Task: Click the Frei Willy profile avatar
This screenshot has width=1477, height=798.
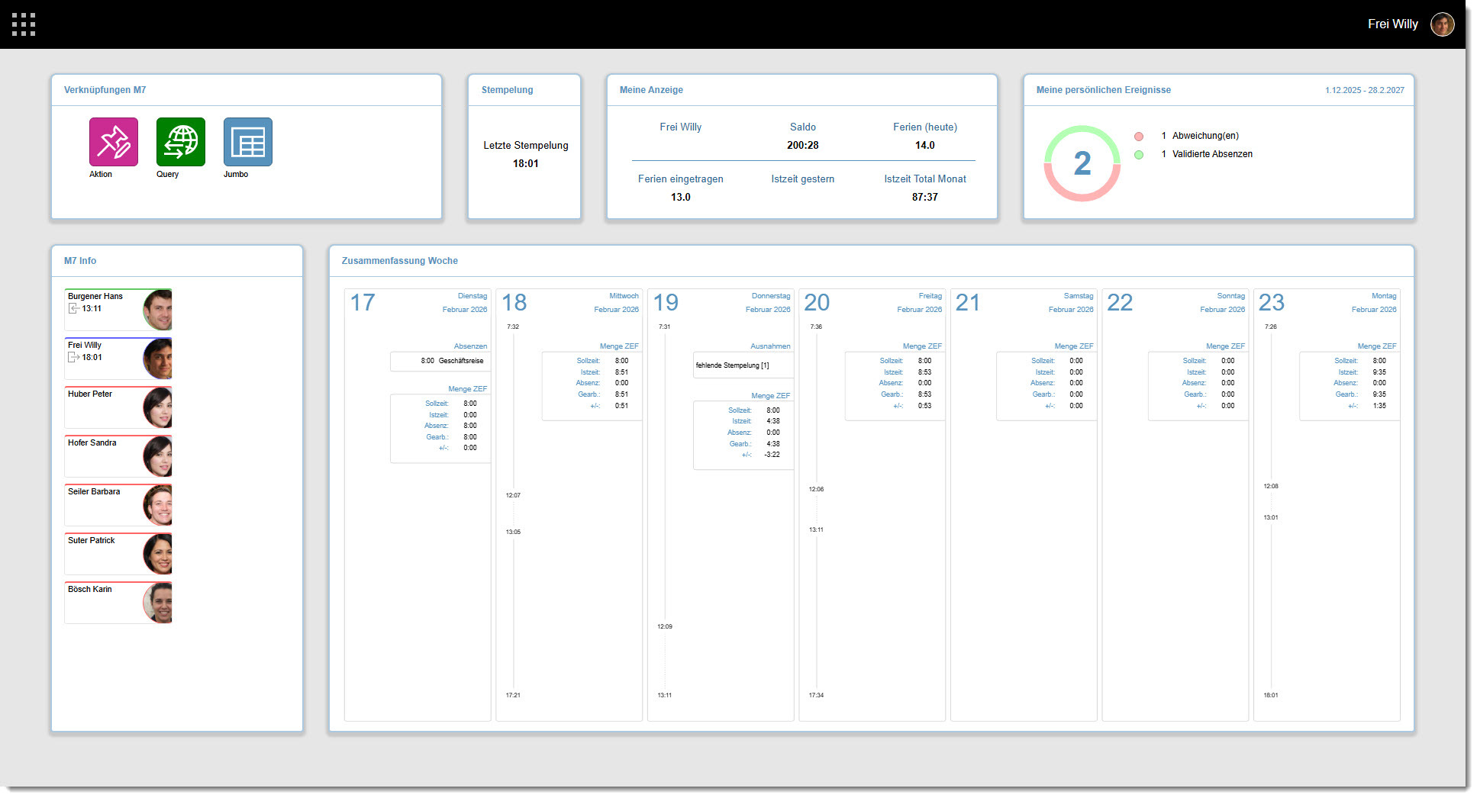Action: 1442,24
